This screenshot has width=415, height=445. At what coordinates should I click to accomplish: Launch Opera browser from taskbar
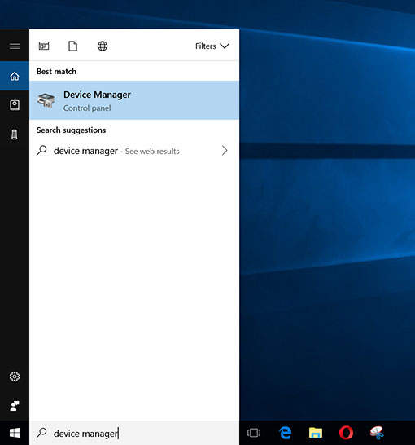(346, 433)
